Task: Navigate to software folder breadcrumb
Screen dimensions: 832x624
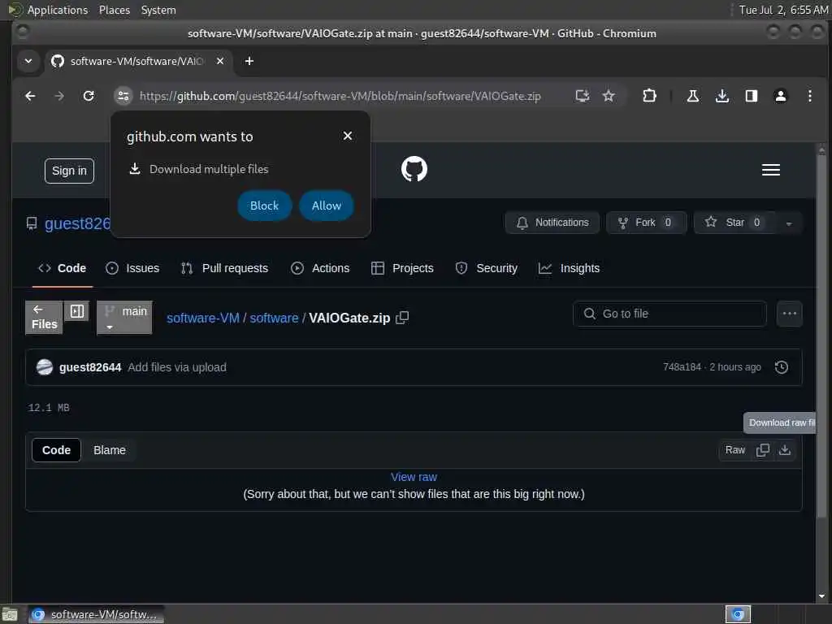Action: [275, 318]
